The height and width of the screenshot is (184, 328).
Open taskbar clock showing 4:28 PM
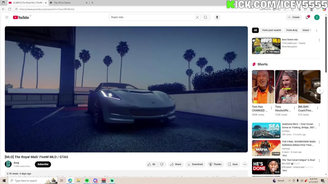click(314, 181)
